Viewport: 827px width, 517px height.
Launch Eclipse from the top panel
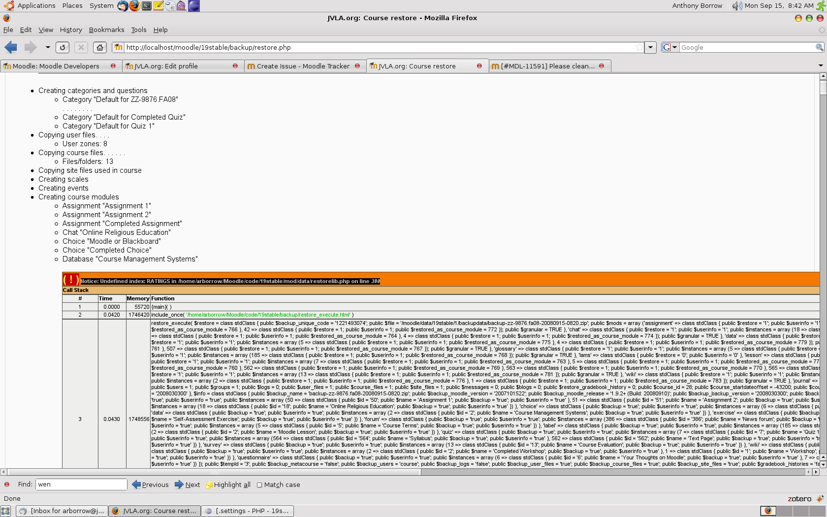[194, 6]
